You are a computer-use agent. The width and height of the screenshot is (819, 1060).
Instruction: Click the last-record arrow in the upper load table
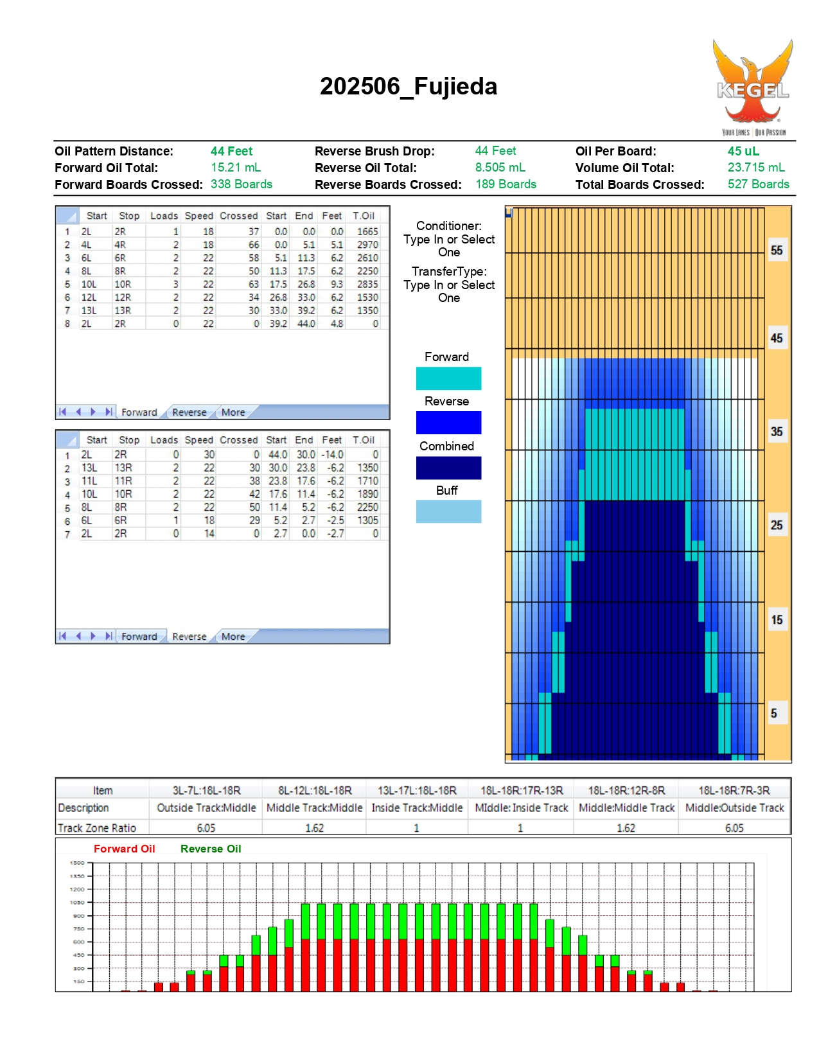pyautogui.click(x=109, y=412)
